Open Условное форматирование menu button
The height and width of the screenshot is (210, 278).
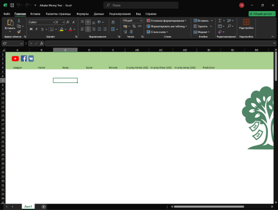166,21
